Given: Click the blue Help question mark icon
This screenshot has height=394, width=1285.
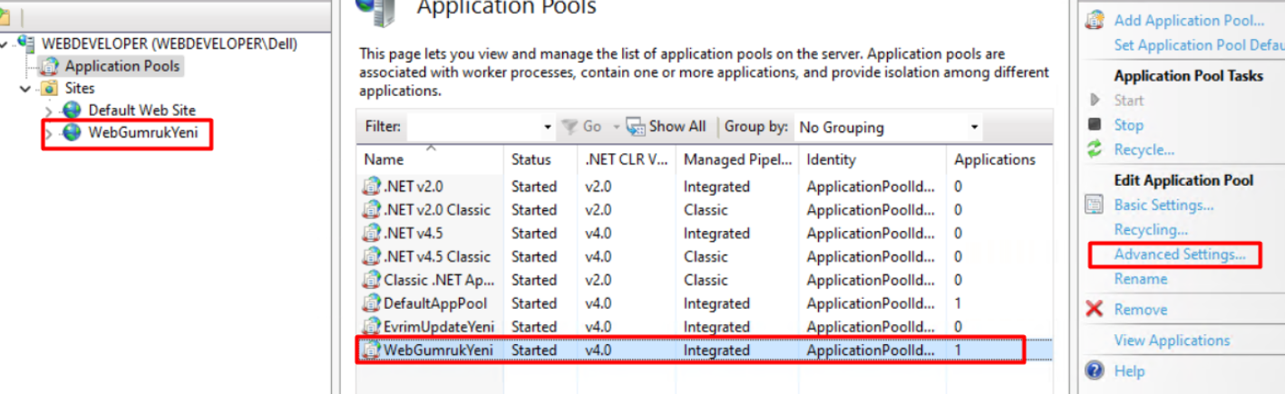Looking at the screenshot, I should [1095, 370].
